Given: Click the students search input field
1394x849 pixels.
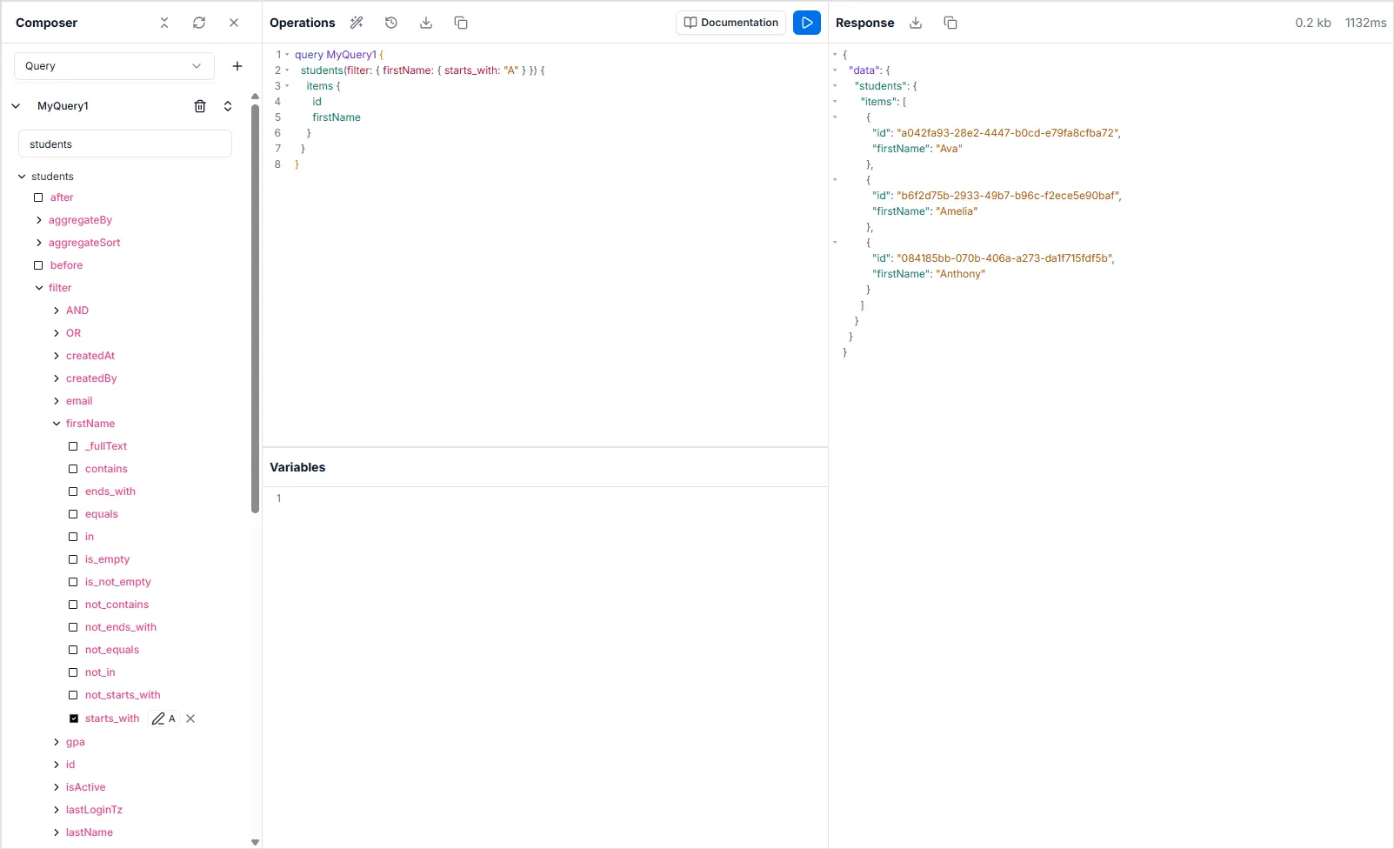Looking at the screenshot, I should point(125,144).
